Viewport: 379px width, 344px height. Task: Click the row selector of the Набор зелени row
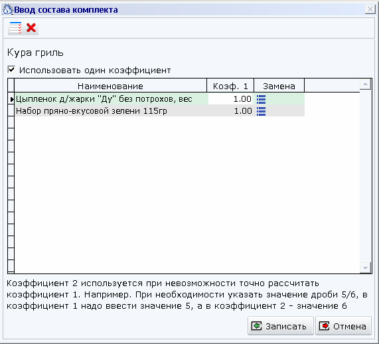(11, 111)
